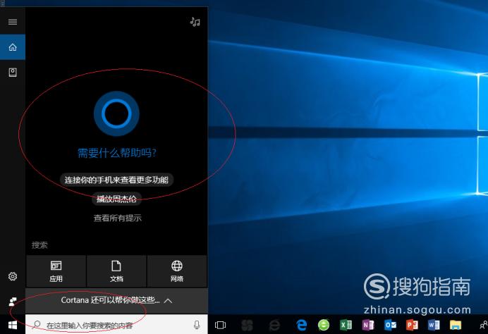This screenshot has width=488, height=334.
Task: Open Task View on the taskbar
Action: click(x=220, y=325)
